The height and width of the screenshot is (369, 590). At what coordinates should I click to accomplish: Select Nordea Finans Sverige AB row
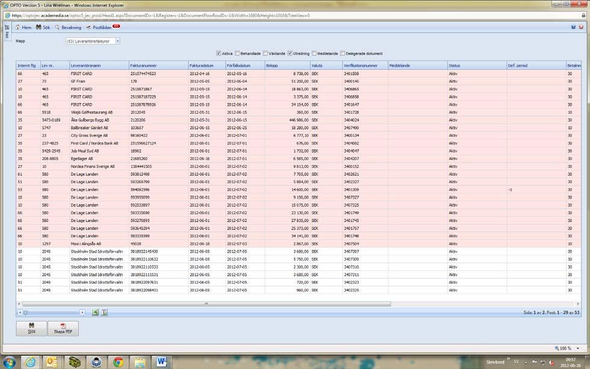coord(299,166)
